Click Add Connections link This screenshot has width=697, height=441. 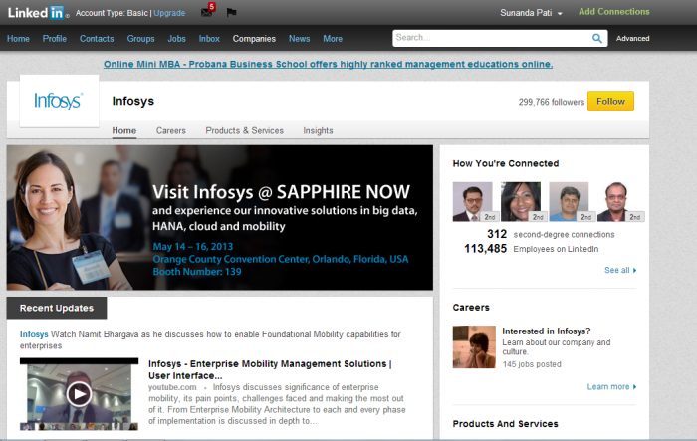[x=614, y=12]
